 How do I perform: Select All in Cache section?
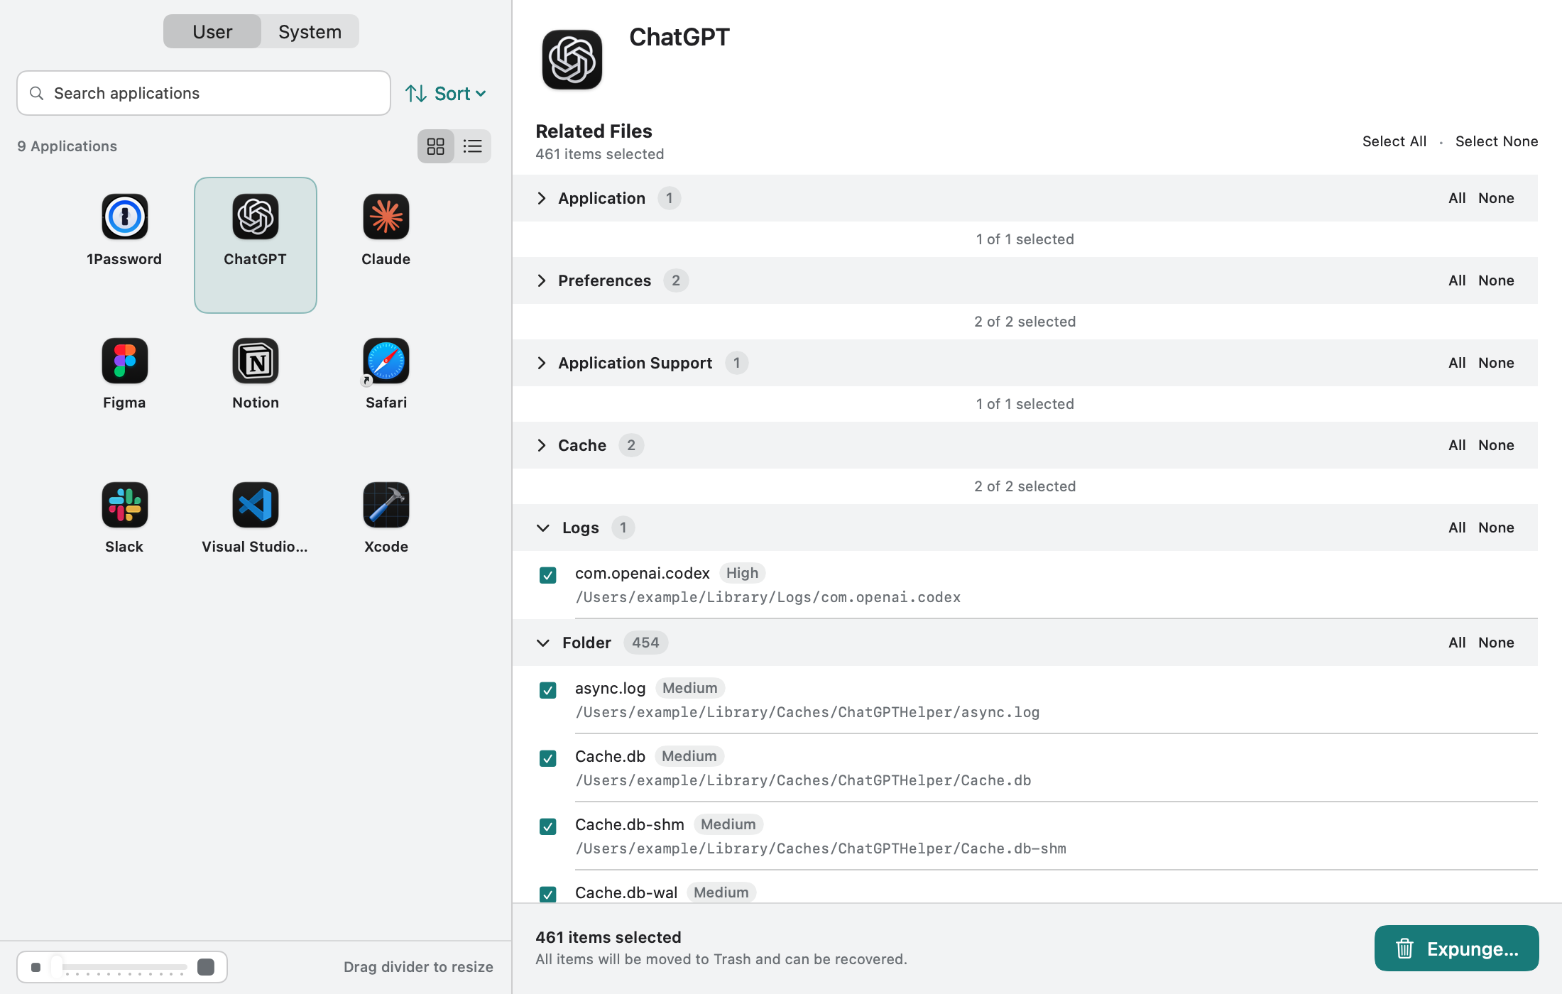pos(1457,445)
